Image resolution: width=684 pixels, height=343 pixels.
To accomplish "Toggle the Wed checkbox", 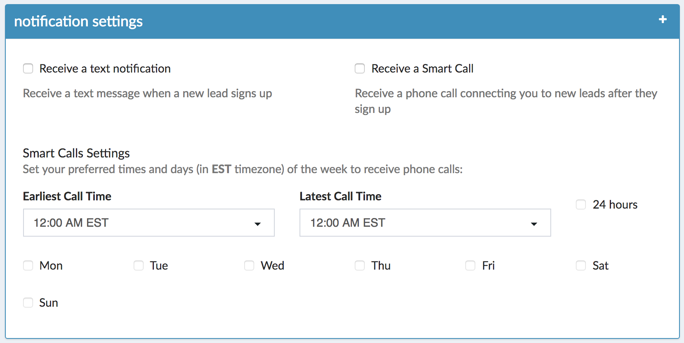I will pyautogui.click(x=249, y=265).
